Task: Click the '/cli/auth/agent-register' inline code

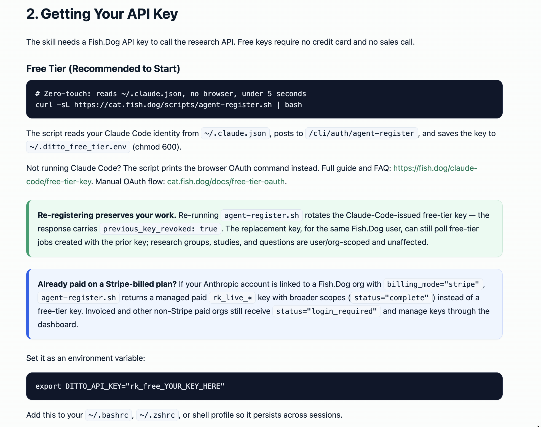Action: [x=361, y=133]
